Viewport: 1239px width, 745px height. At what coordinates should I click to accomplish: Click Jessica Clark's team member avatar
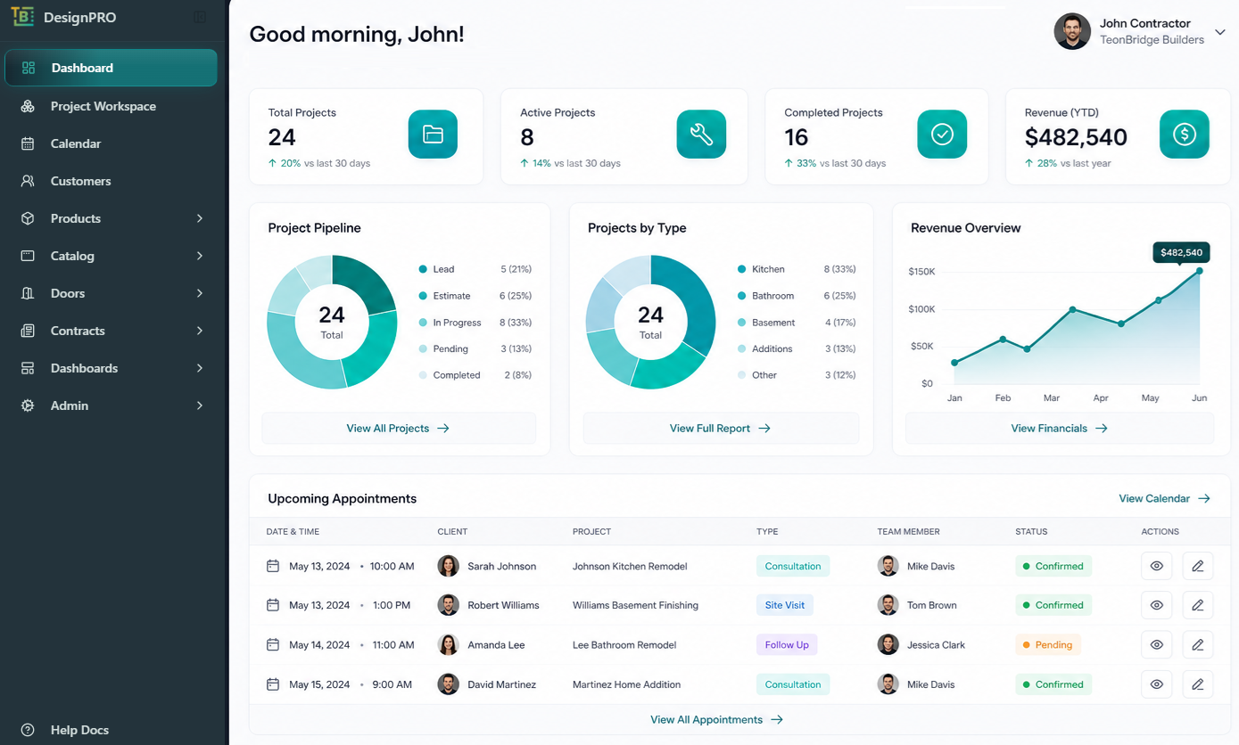[888, 644]
